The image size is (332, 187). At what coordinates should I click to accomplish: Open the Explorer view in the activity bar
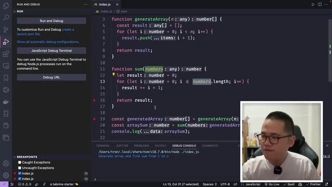6,6
